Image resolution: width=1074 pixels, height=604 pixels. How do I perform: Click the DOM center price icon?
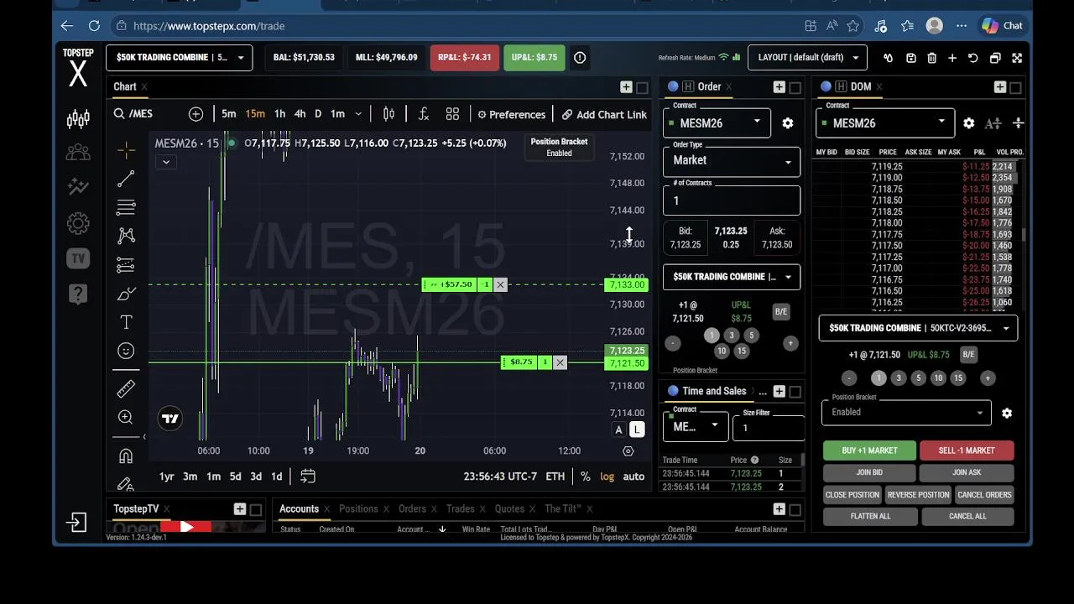(x=1018, y=123)
